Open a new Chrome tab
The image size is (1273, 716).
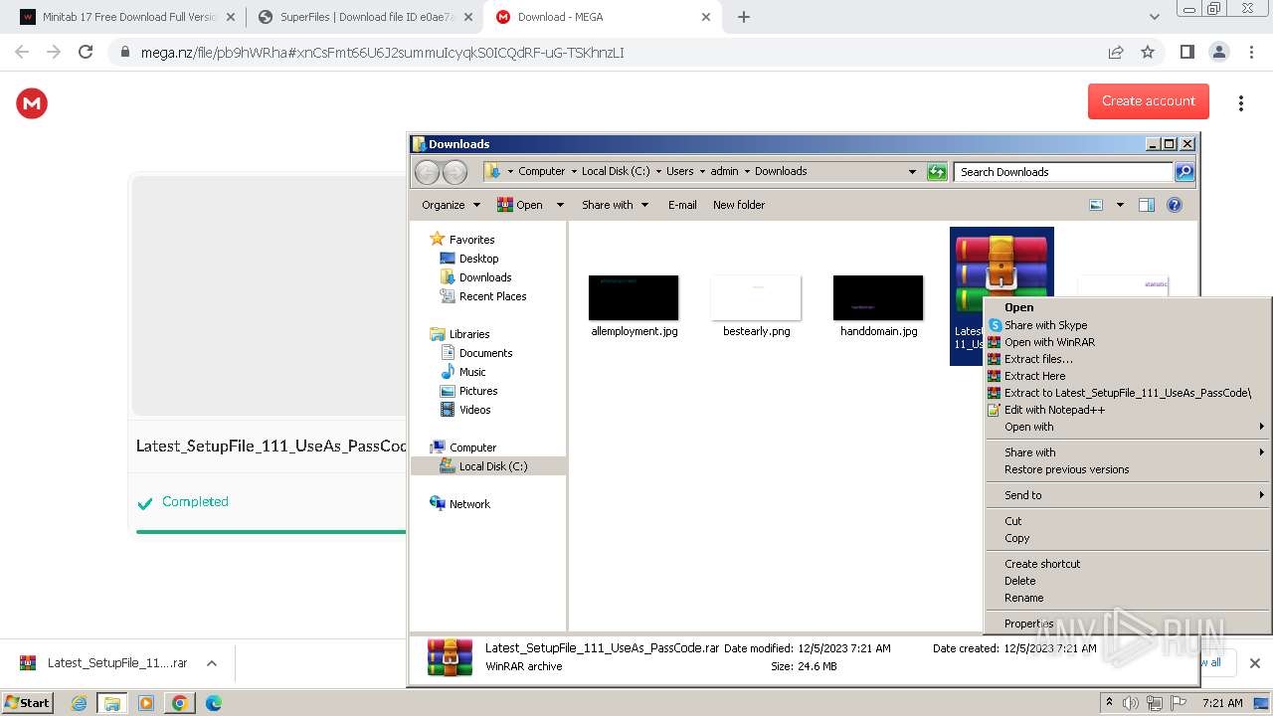click(743, 17)
